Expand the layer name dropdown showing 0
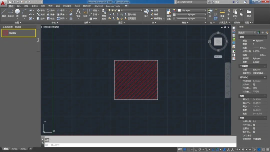 click(141, 10)
